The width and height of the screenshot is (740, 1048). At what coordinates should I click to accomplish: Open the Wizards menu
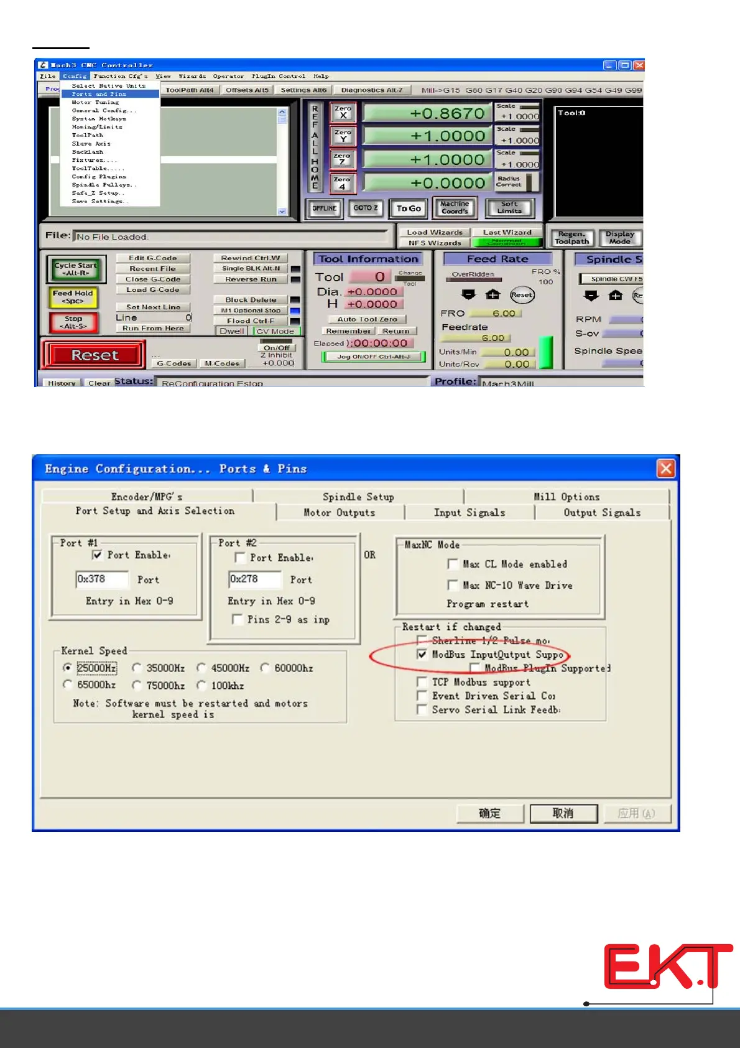[192, 76]
